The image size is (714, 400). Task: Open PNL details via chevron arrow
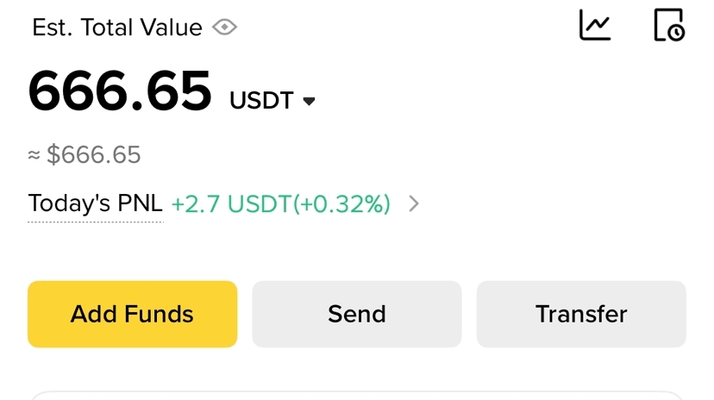[414, 203]
